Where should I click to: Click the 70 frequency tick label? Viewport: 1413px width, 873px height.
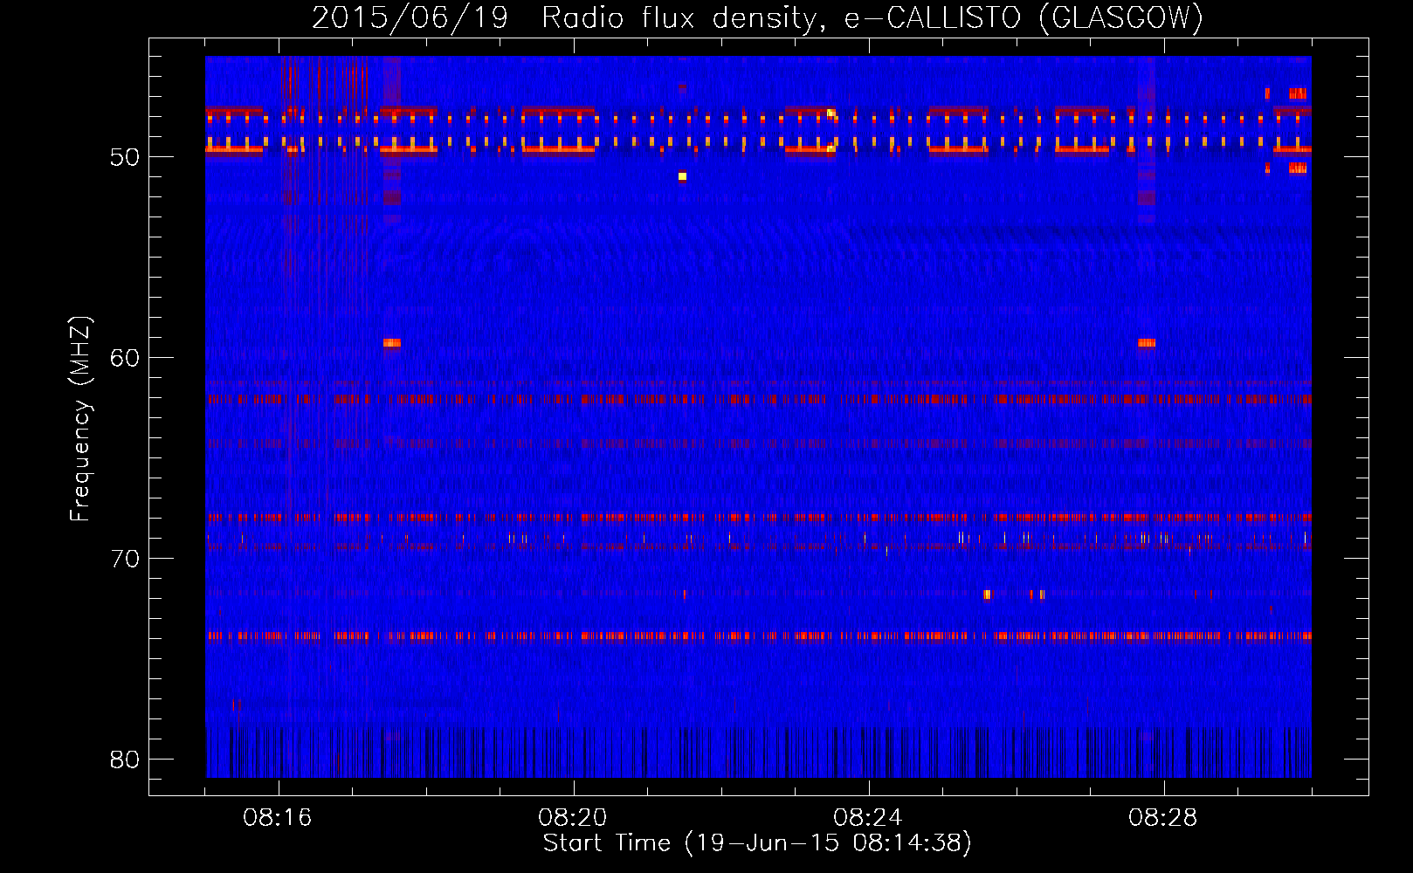click(125, 559)
